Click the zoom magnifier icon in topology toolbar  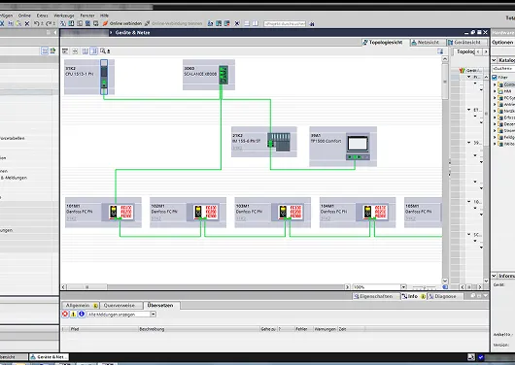click(x=103, y=50)
